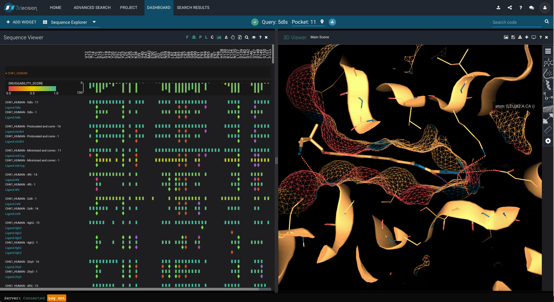This screenshot has height=302, width=554.
Task: Open the 3D viewer hamburger menu
Action: (x=548, y=51)
